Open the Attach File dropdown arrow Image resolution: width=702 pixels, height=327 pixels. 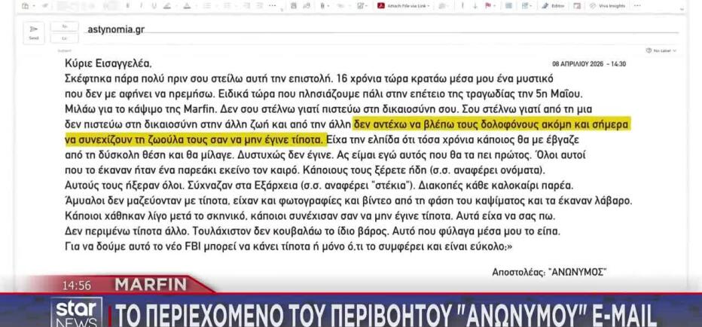pos(328,6)
